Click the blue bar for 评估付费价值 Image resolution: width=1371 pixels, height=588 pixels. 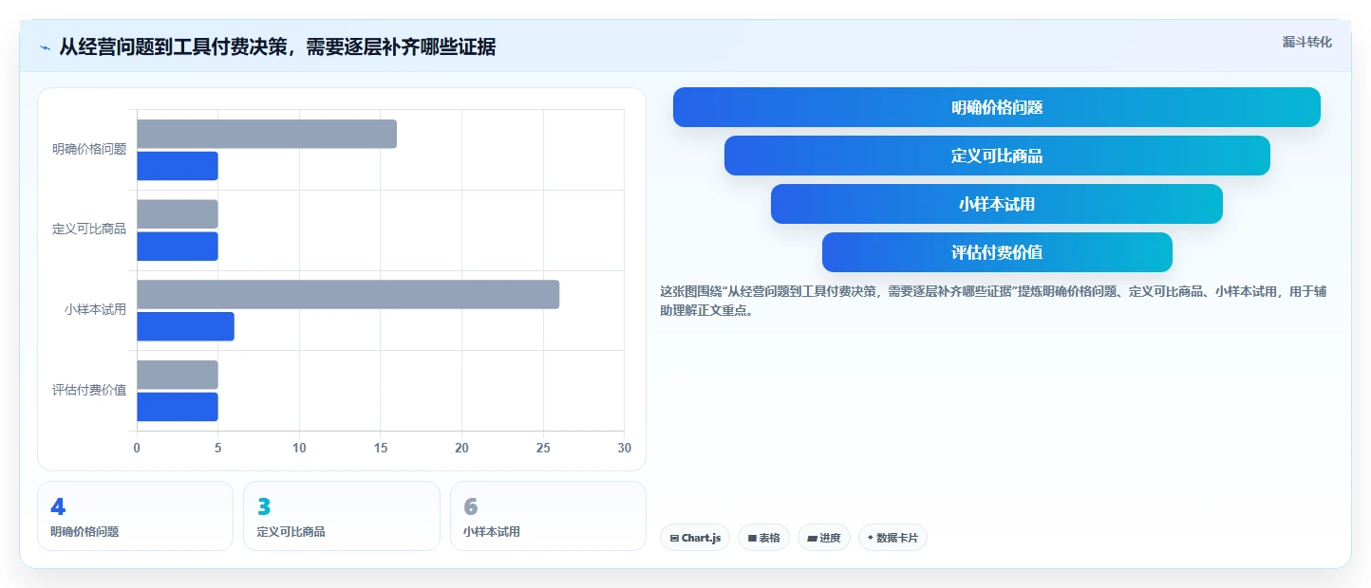(178, 407)
